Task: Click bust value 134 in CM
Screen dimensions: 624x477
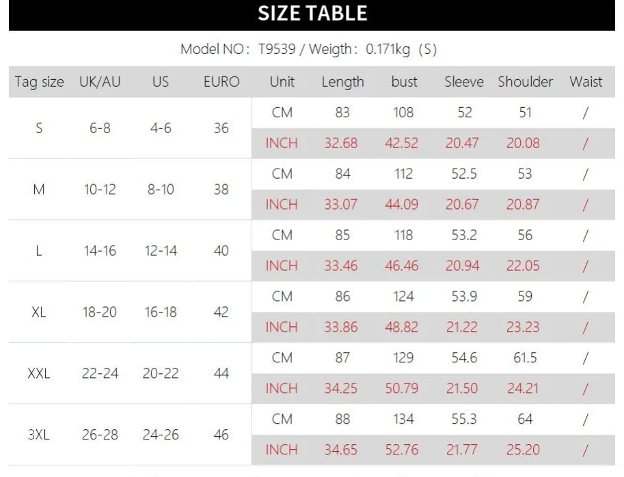Action: (x=403, y=419)
